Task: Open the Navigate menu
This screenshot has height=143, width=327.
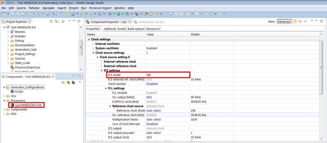Action: [48, 8]
